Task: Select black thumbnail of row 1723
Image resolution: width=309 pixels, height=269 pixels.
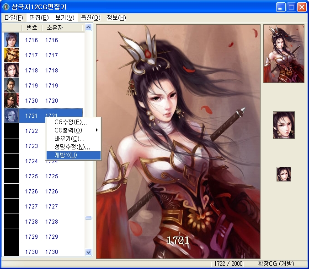Action: [11, 146]
